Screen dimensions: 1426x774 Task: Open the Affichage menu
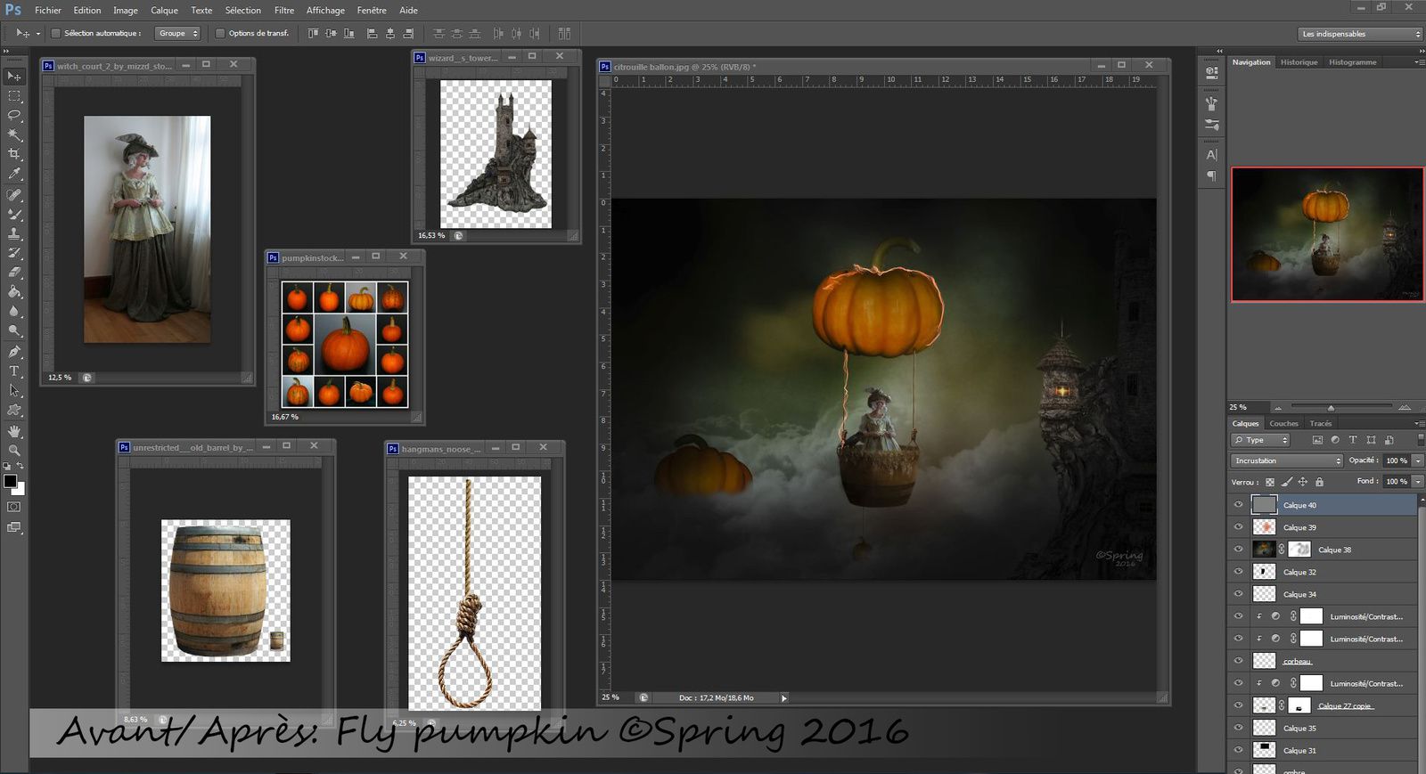[x=325, y=11]
